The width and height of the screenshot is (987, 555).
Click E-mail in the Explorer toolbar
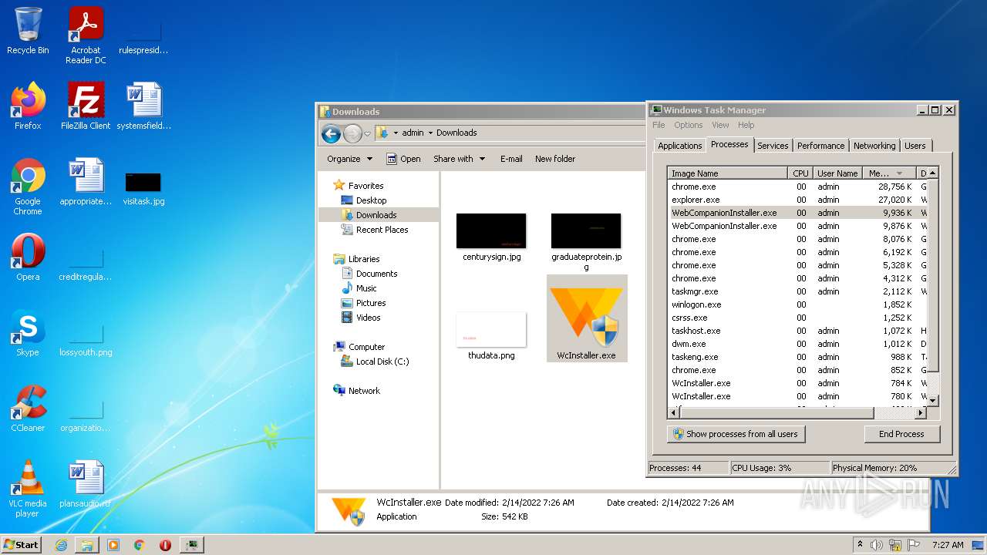511,159
